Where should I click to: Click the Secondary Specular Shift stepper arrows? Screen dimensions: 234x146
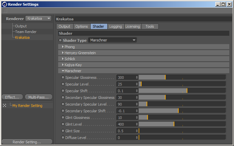[x=137, y=111]
